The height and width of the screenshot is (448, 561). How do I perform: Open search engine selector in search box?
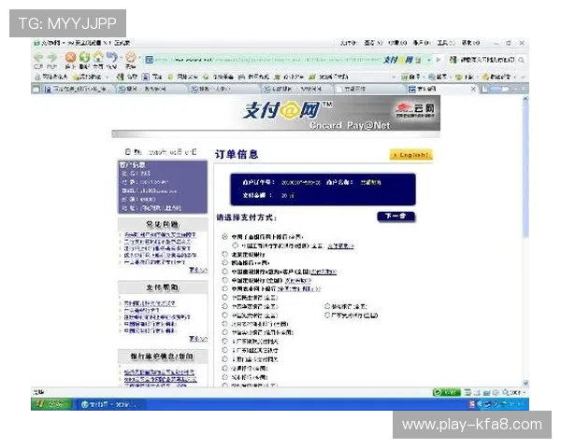(x=453, y=60)
